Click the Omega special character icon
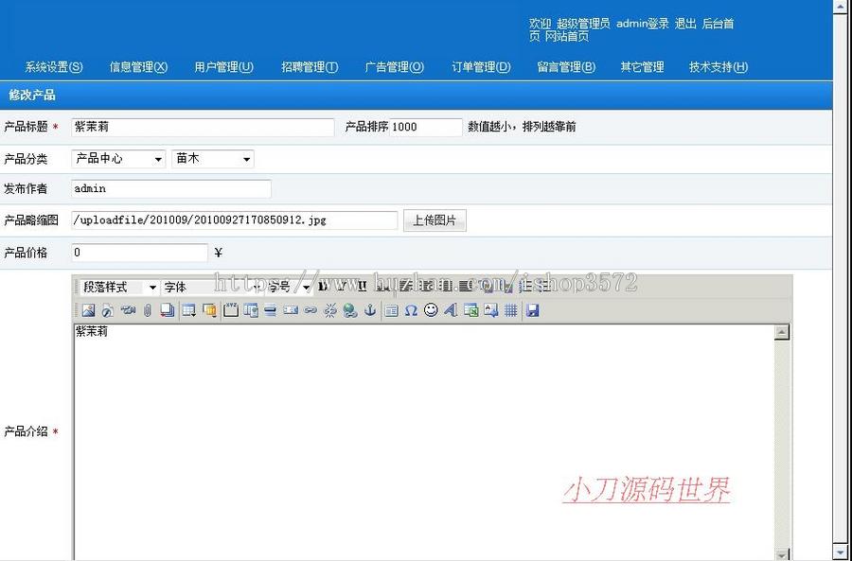Screen dimensions: 852x561 (x=412, y=310)
